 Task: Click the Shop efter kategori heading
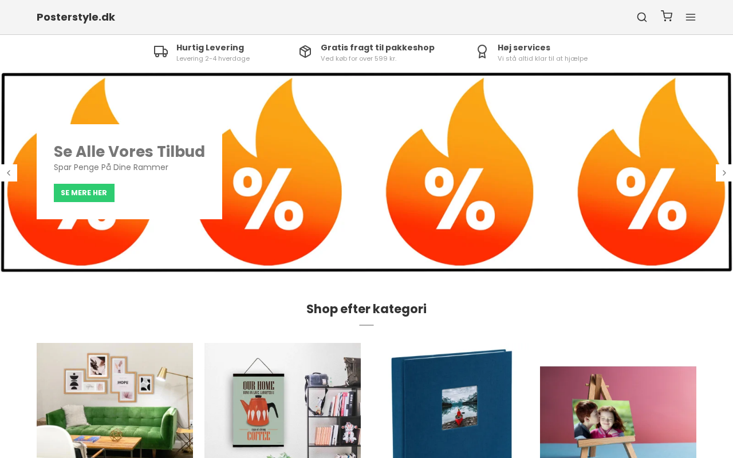coord(366,309)
